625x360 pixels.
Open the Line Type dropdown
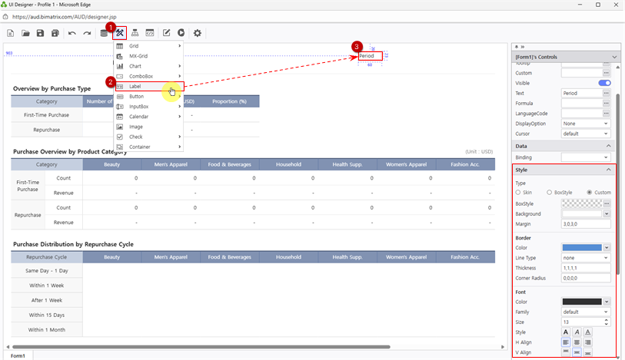coord(586,258)
